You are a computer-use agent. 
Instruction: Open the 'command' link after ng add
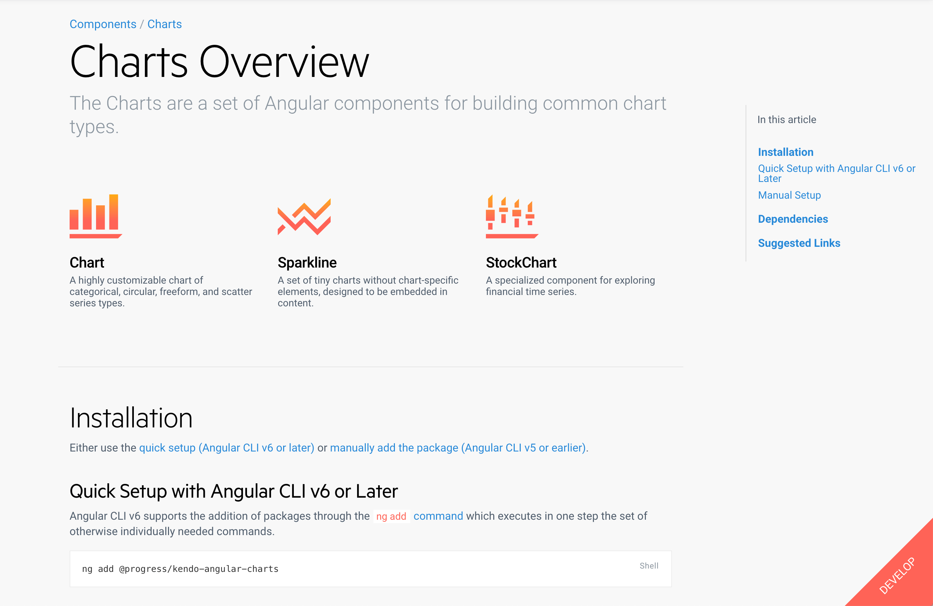point(438,516)
